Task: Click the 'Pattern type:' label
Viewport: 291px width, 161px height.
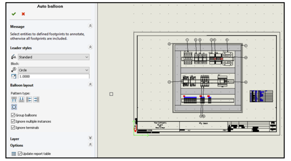Action: (20, 93)
